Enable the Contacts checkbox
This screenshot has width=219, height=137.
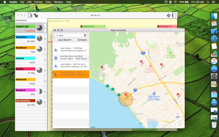(76, 40)
